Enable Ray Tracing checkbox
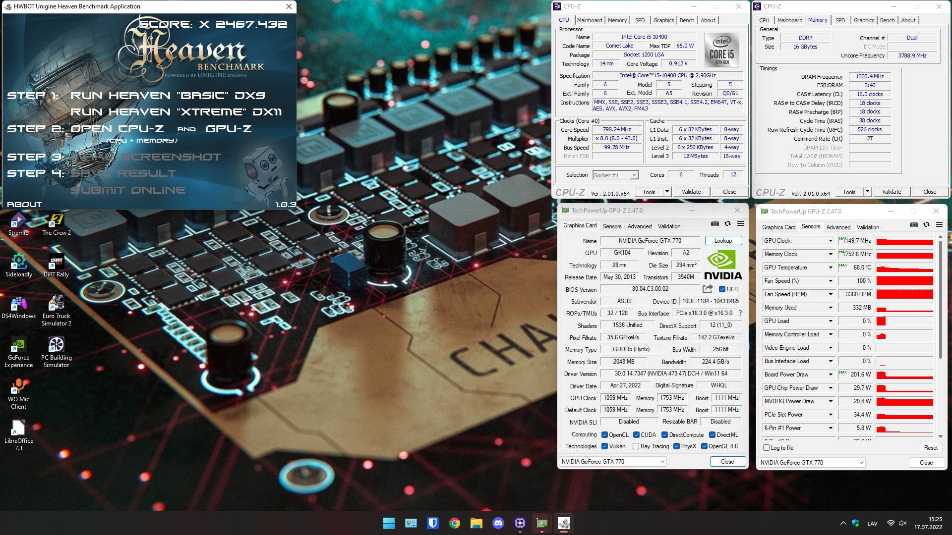The height and width of the screenshot is (535, 952). pyautogui.click(x=636, y=446)
